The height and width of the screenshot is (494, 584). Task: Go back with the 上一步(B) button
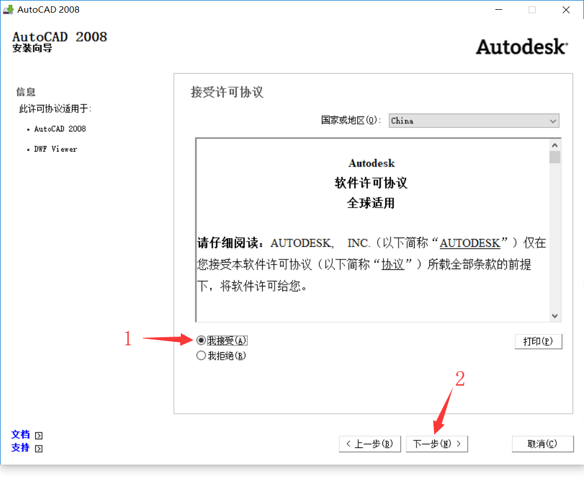pyautogui.click(x=370, y=444)
